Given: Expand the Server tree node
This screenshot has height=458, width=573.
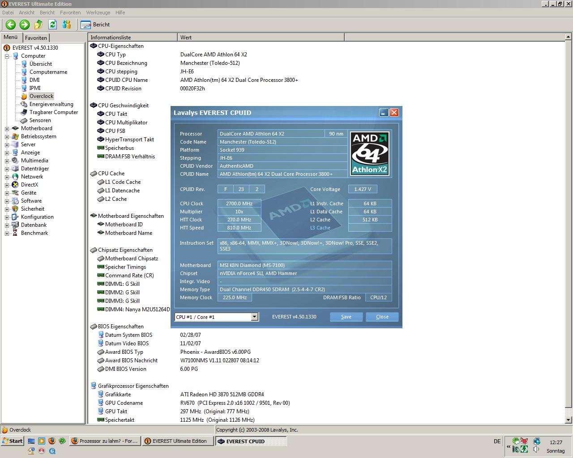Looking at the screenshot, I should pyautogui.click(x=7, y=145).
